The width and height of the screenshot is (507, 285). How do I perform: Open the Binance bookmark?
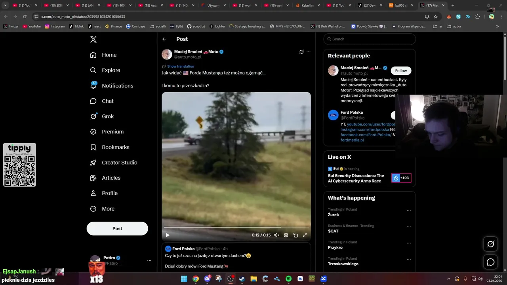pos(113,26)
